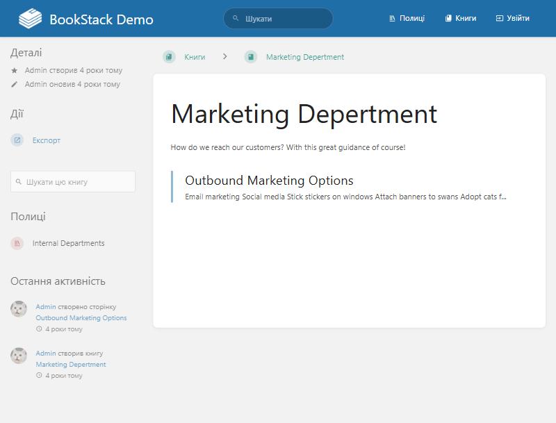Click the magnifier icon in header search
This screenshot has height=423, width=556.
coord(236,18)
